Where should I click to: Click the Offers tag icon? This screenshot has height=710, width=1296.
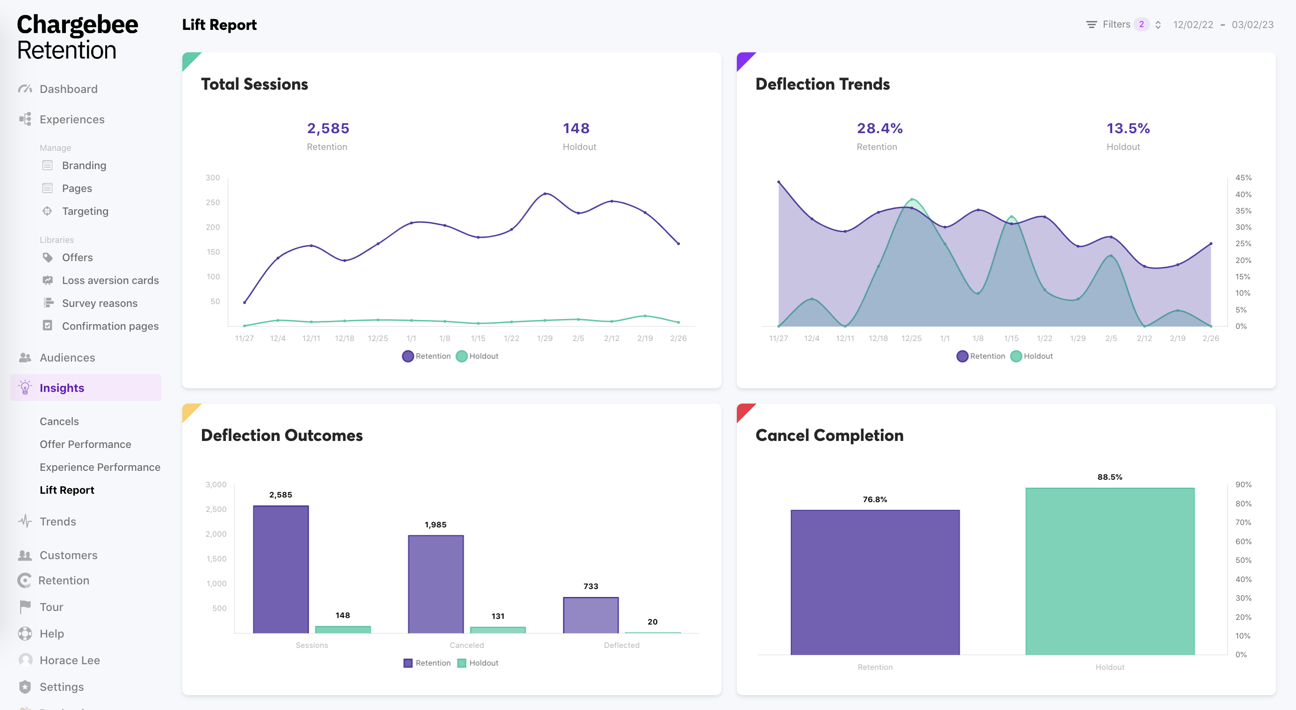pyautogui.click(x=47, y=257)
